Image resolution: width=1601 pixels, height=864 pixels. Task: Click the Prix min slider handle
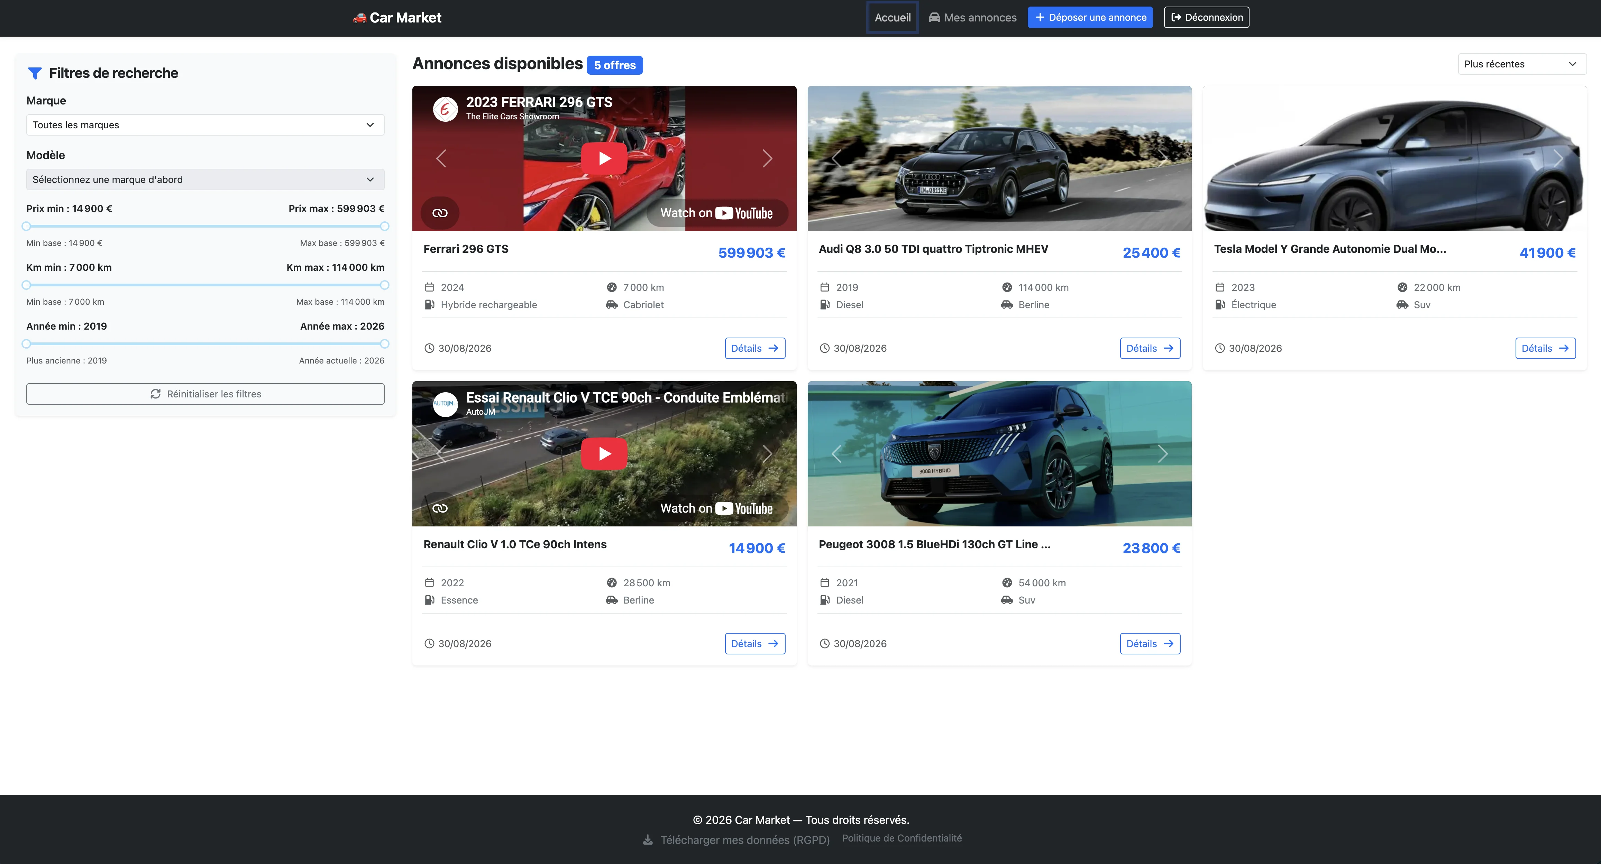(x=26, y=226)
